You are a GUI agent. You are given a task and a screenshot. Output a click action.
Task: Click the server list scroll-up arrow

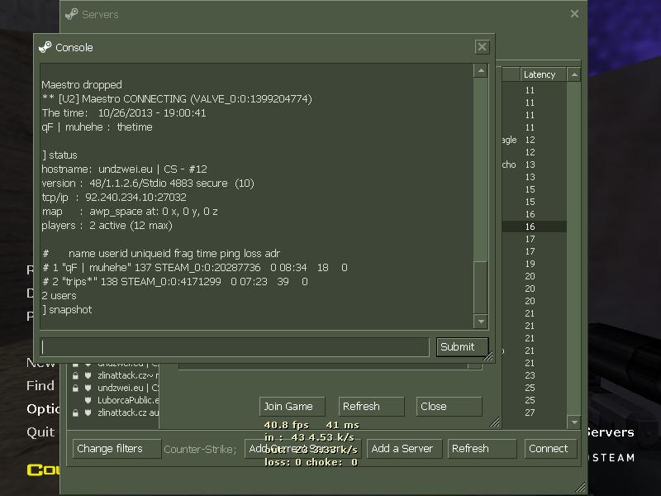point(573,74)
